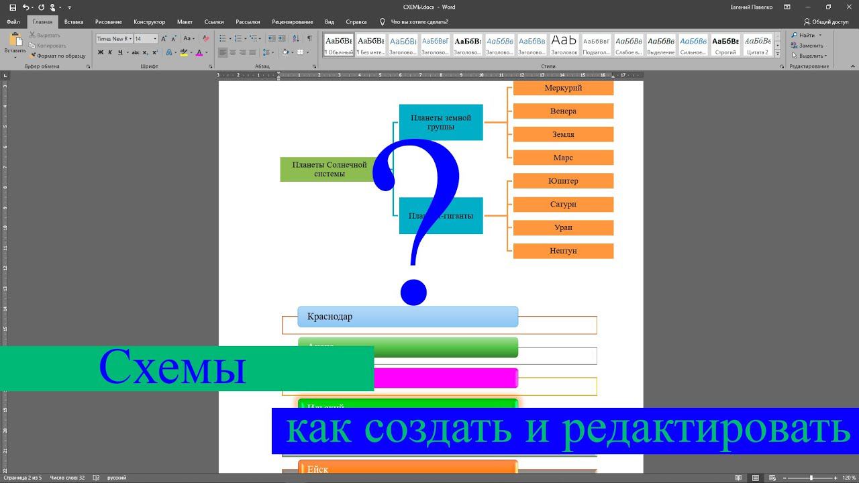Open the change case Aa dropdown
This screenshot has width=859, height=483.
(189, 39)
